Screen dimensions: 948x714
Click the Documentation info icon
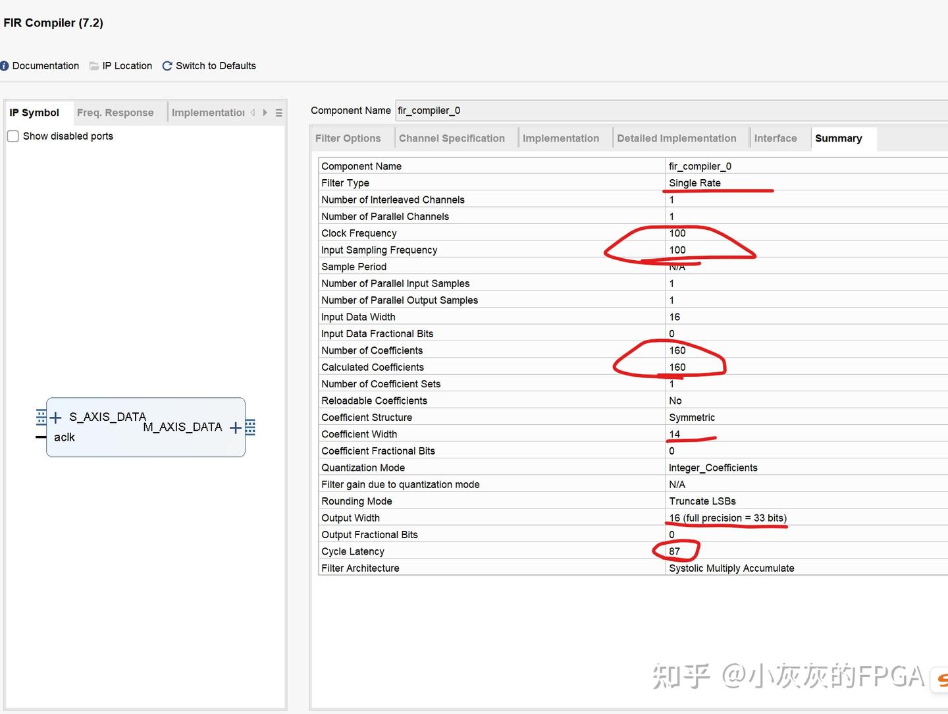5,65
